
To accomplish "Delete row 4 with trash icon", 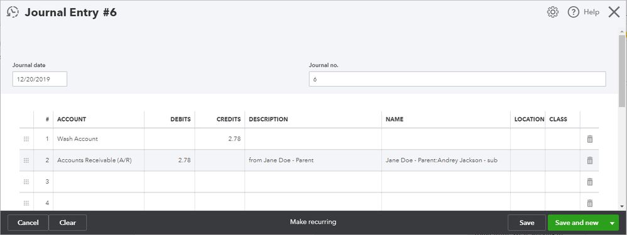I will tap(589, 203).
